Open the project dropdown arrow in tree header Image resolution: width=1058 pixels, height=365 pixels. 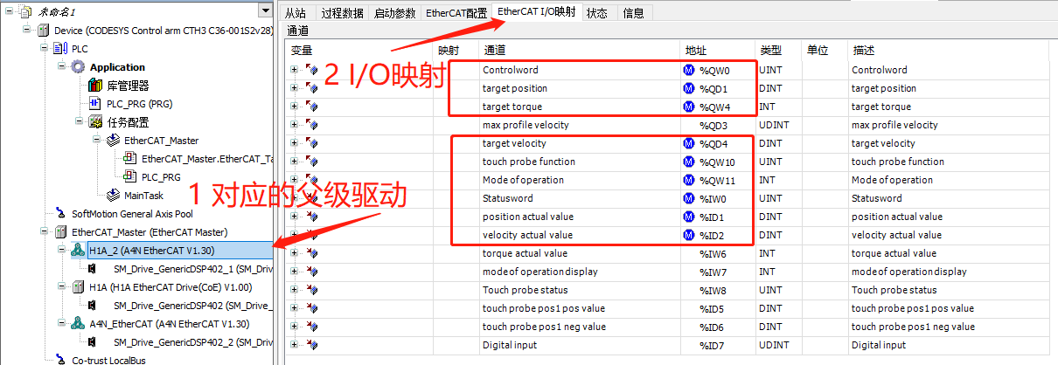(265, 10)
